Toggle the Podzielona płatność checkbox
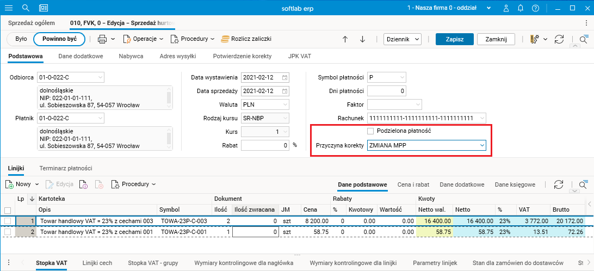 (x=370, y=131)
